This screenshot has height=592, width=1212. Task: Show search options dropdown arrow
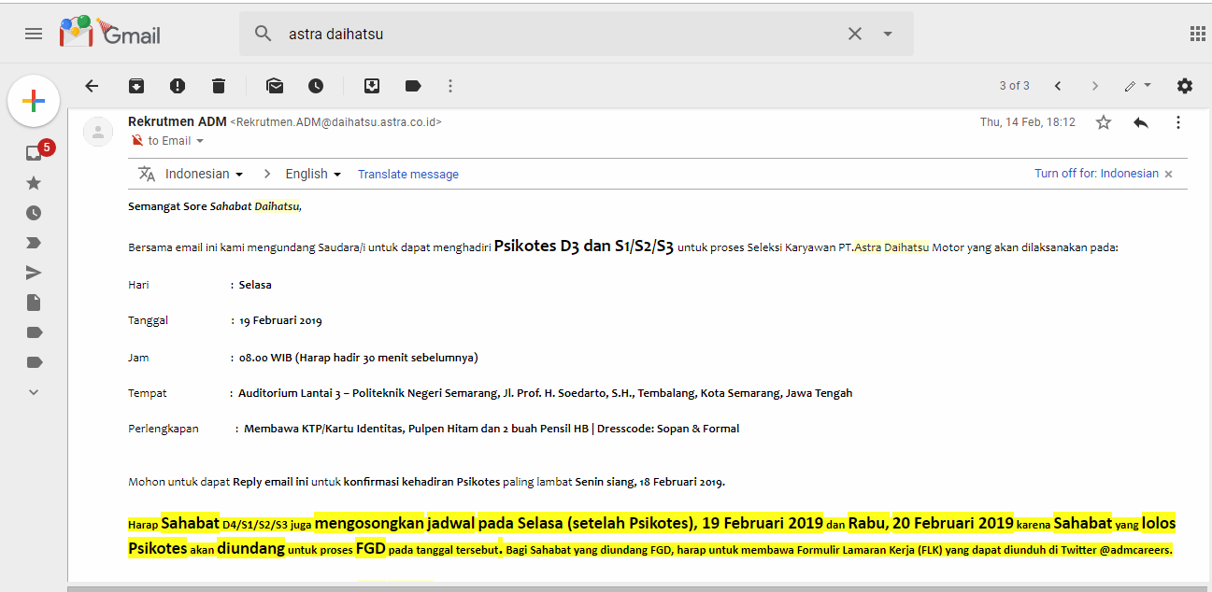(888, 34)
